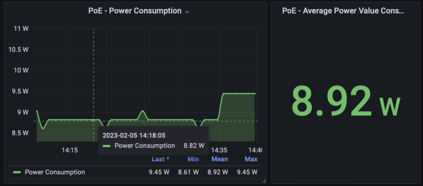
Task: Sort legend by the Mean column
Action: coord(220,159)
